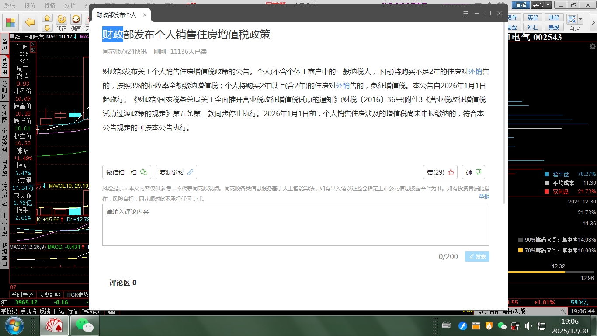Select the 自选股 side tab

coord(4,167)
